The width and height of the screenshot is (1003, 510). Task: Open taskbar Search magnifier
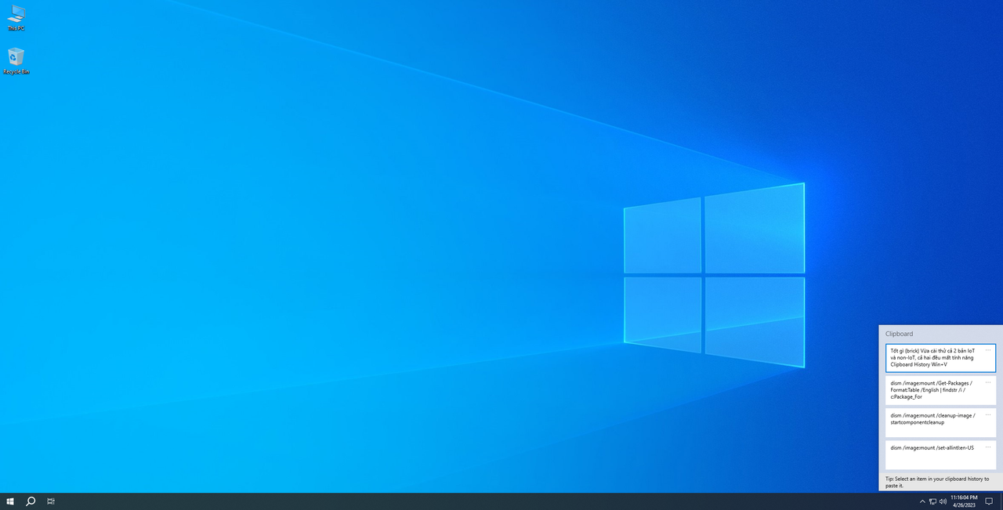click(31, 501)
